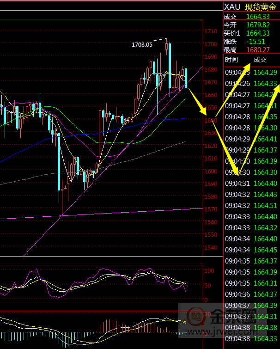Image resolution: width=280 pixels, height=349 pixels.
Task: Click the 涨跌 change value -15.51
Action: tap(256, 42)
